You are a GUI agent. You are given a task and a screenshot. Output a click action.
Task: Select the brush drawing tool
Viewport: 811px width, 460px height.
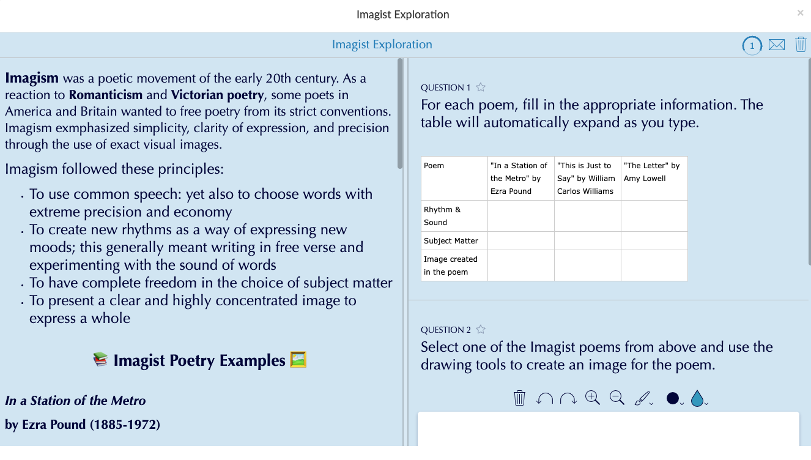point(642,398)
